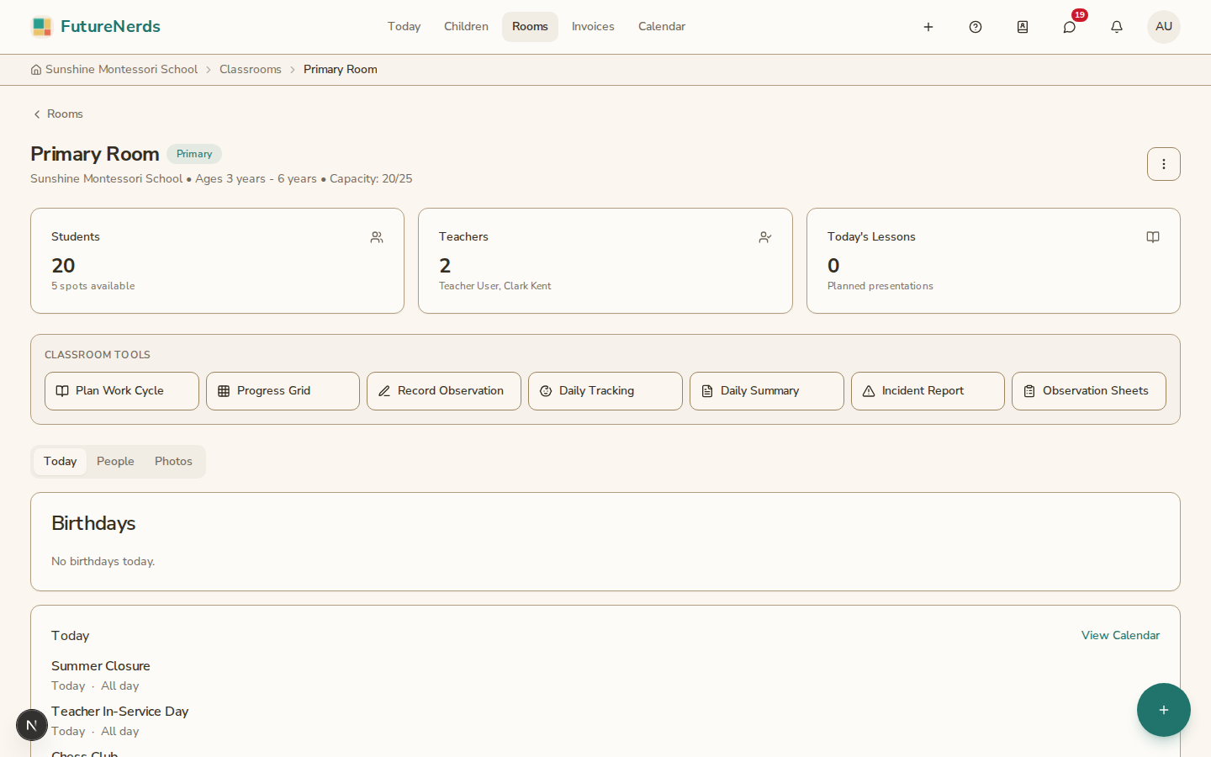Click the teacher check icon in Teachers card
Viewport: 1211px width, 757px height.
pyautogui.click(x=765, y=237)
